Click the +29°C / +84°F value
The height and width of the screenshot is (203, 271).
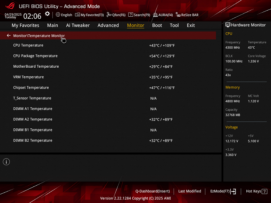[161, 67]
